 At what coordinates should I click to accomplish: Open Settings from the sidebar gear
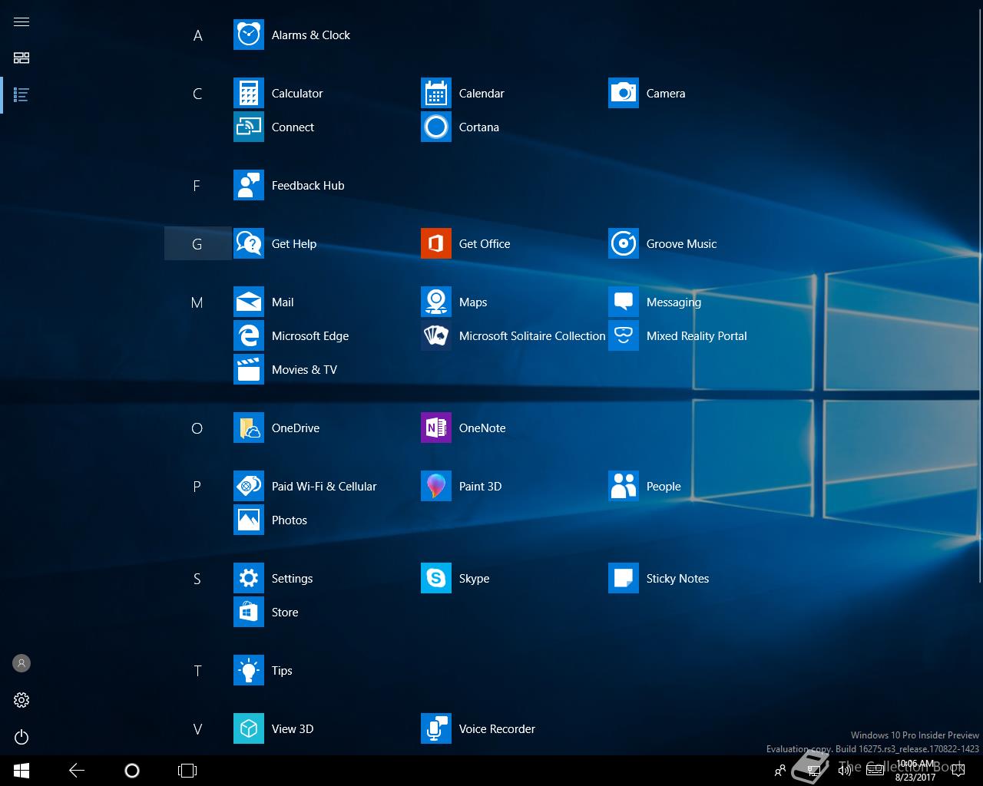click(22, 700)
